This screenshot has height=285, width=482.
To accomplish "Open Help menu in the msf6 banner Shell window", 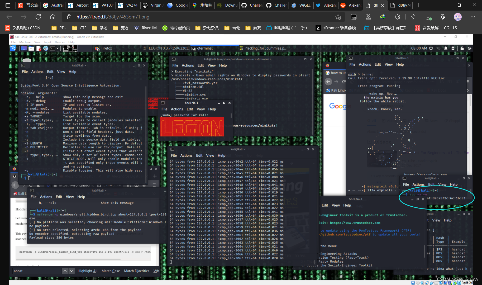I will click(400, 64).
